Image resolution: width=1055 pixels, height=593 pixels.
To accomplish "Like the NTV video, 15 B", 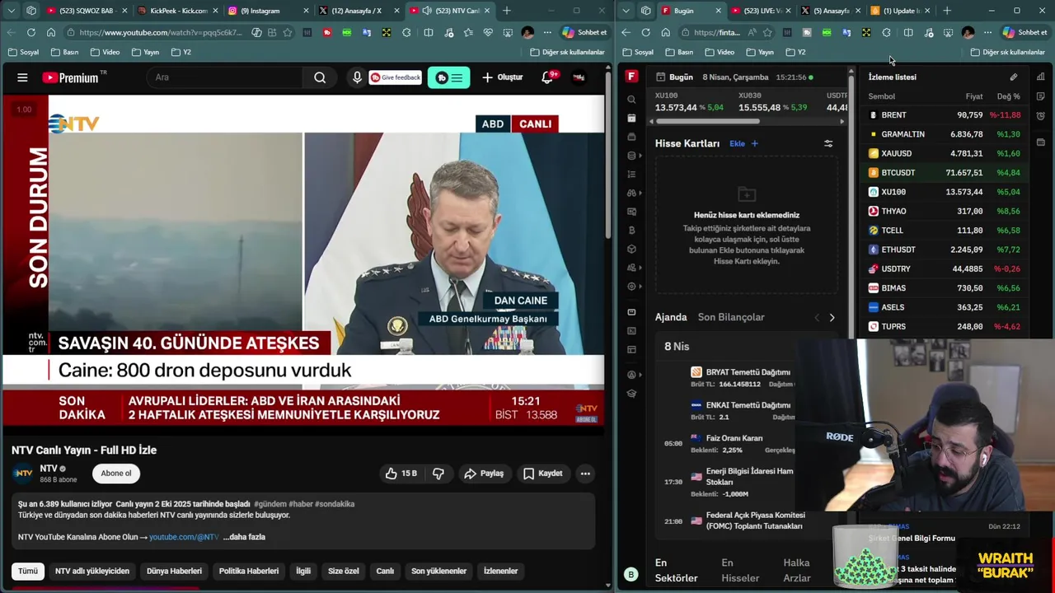I will pyautogui.click(x=401, y=474).
